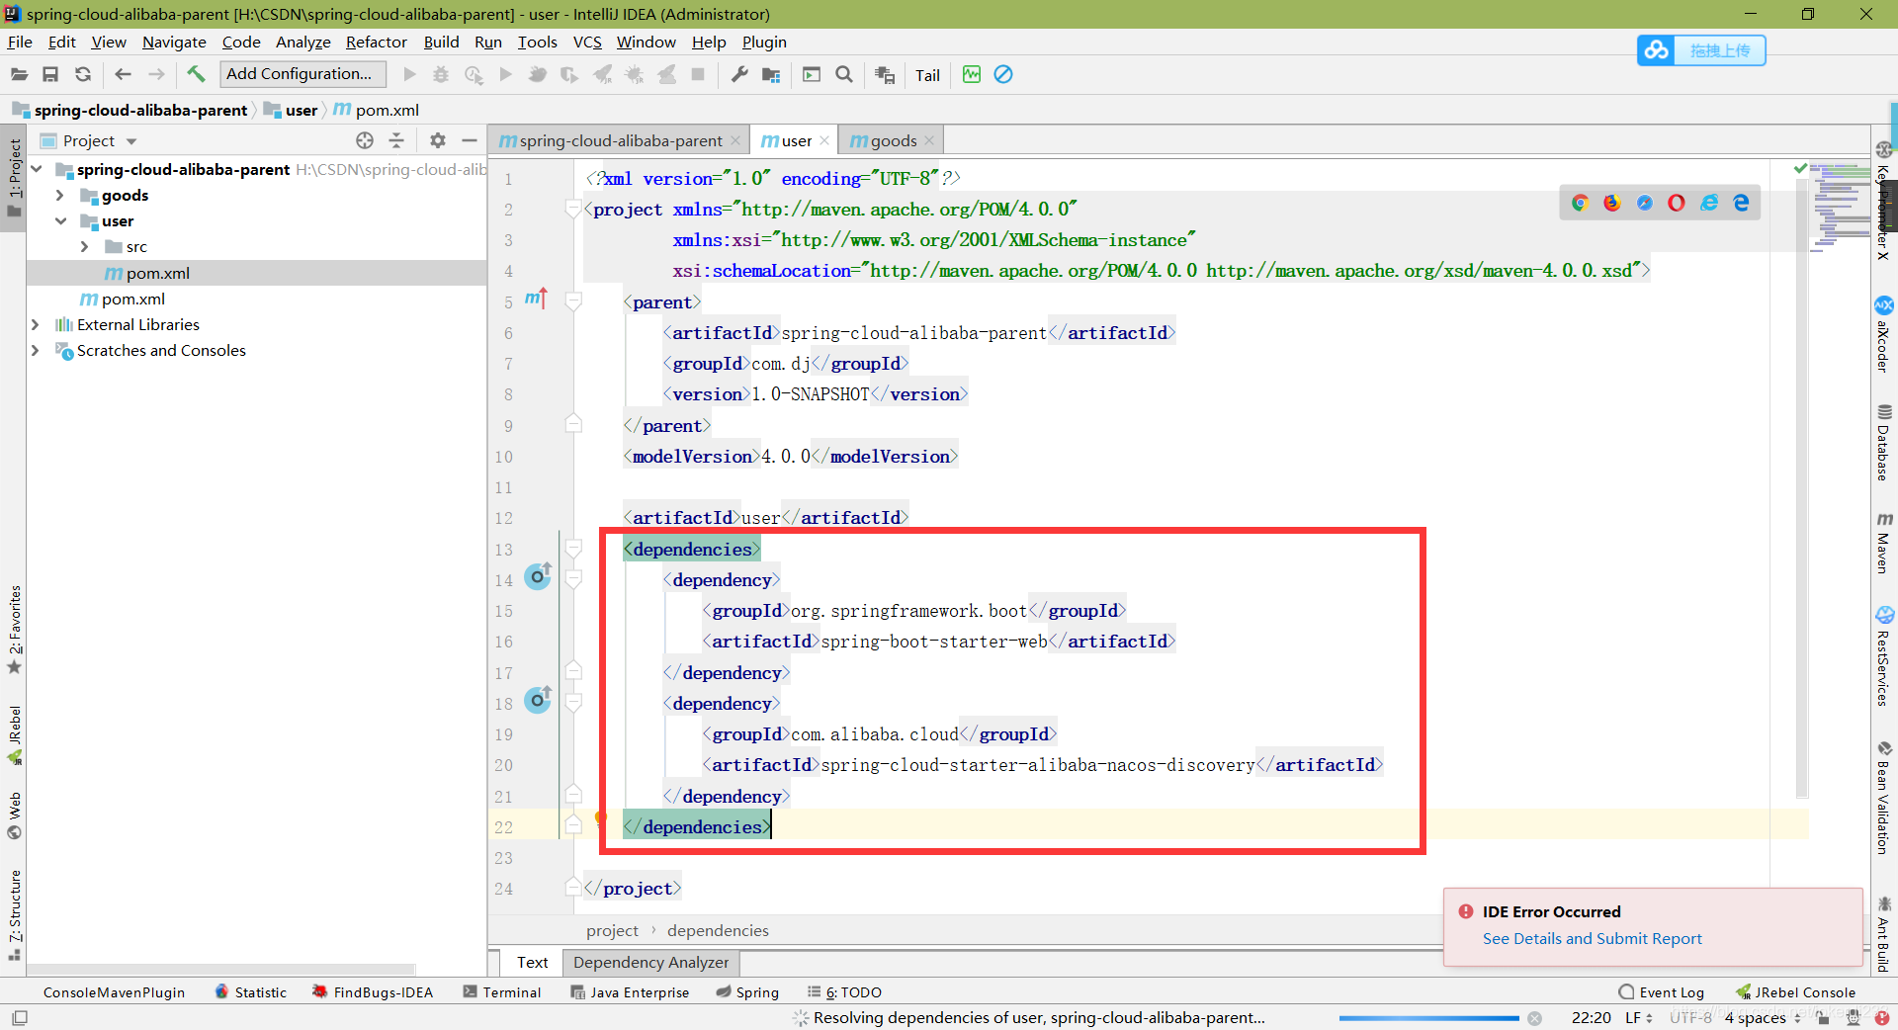Navigate back with the left arrow icon
1898x1030 pixels.
coord(123,74)
